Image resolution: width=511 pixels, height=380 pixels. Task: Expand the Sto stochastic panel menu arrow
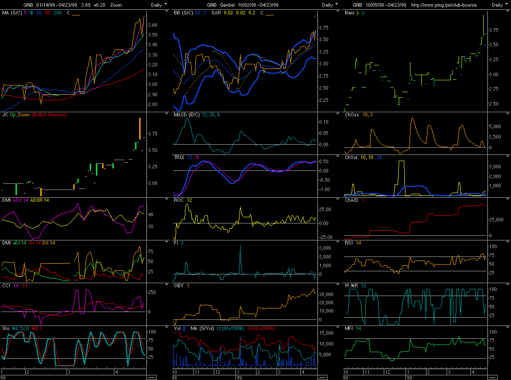click(x=167, y=327)
